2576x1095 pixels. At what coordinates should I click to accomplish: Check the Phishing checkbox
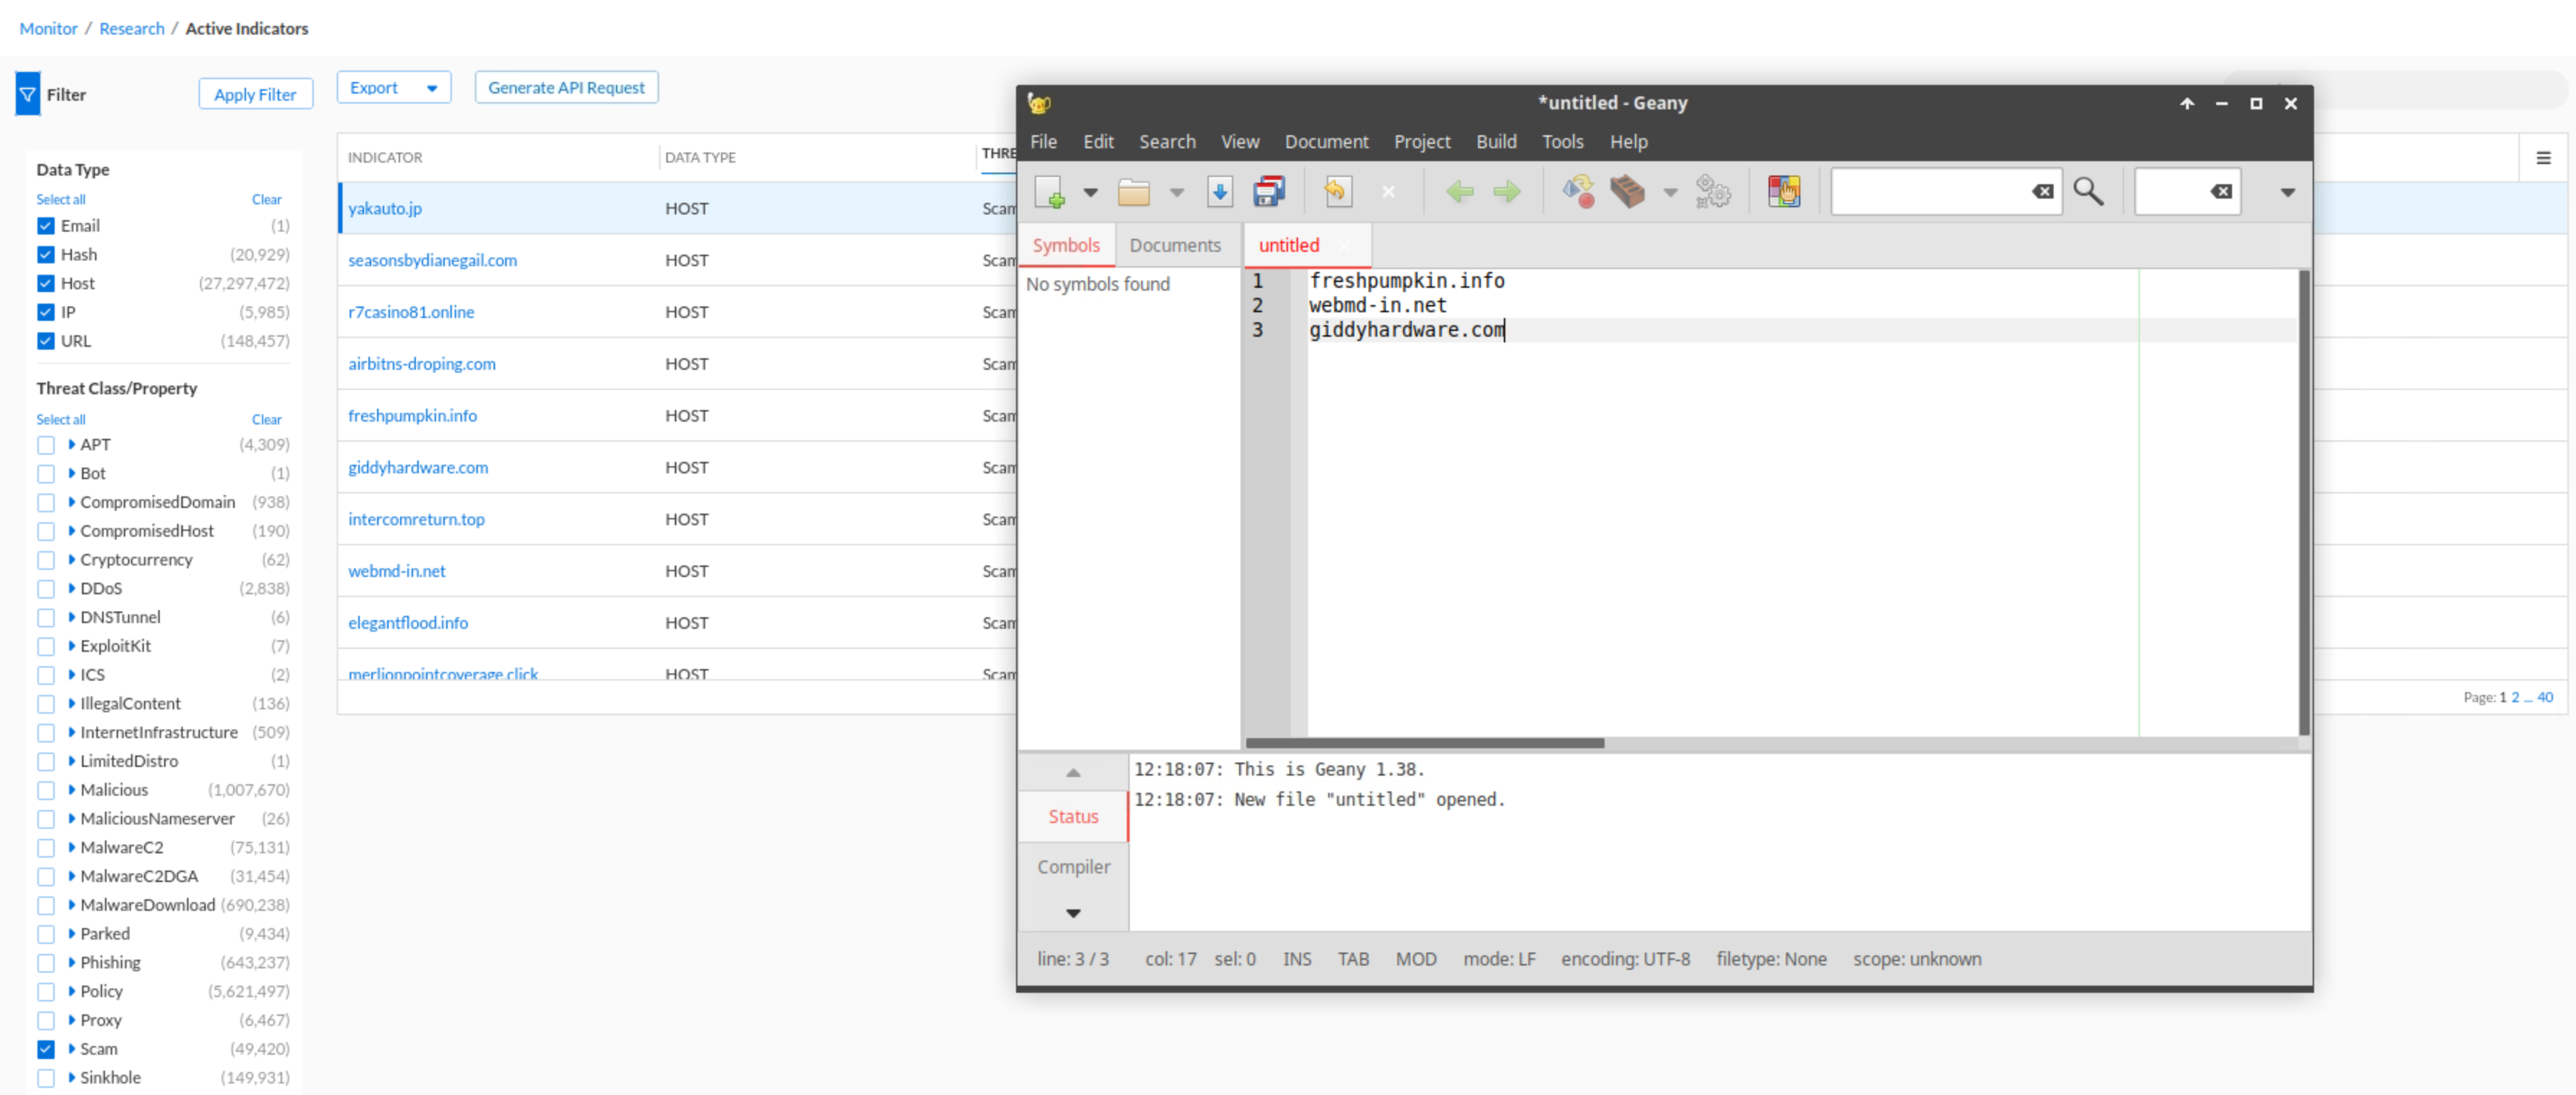[x=46, y=963]
